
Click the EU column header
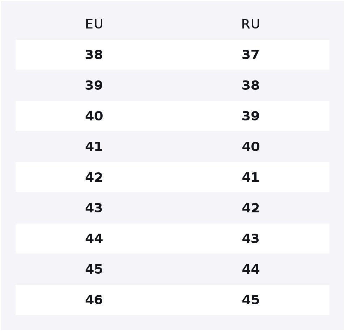coord(94,24)
